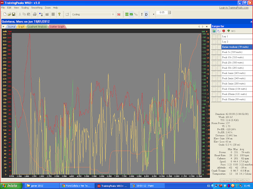
Task: Click the Login to TrainingPeaks.com link
Action: (x=234, y=8)
